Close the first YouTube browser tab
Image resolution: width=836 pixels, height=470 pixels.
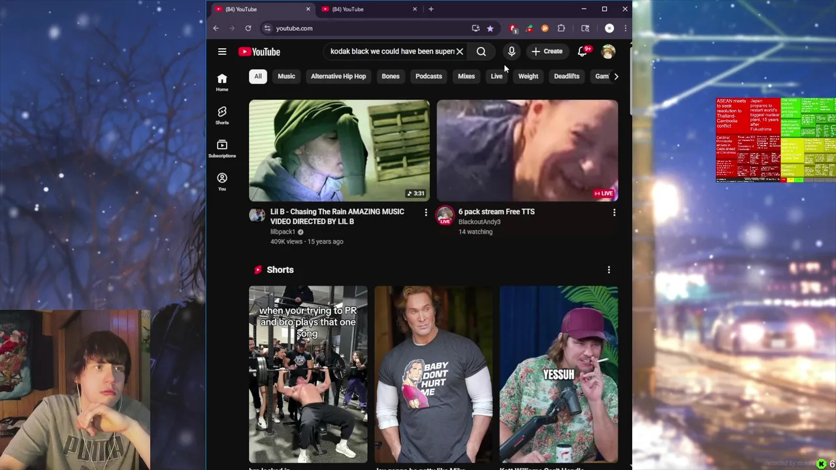tap(308, 9)
